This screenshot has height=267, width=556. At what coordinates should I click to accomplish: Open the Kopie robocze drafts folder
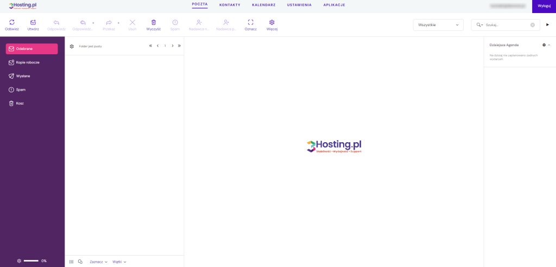click(x=31, y=62)
